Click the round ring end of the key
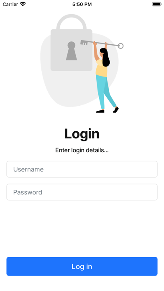This screenshot has height=291, width=164. [120, 46]
